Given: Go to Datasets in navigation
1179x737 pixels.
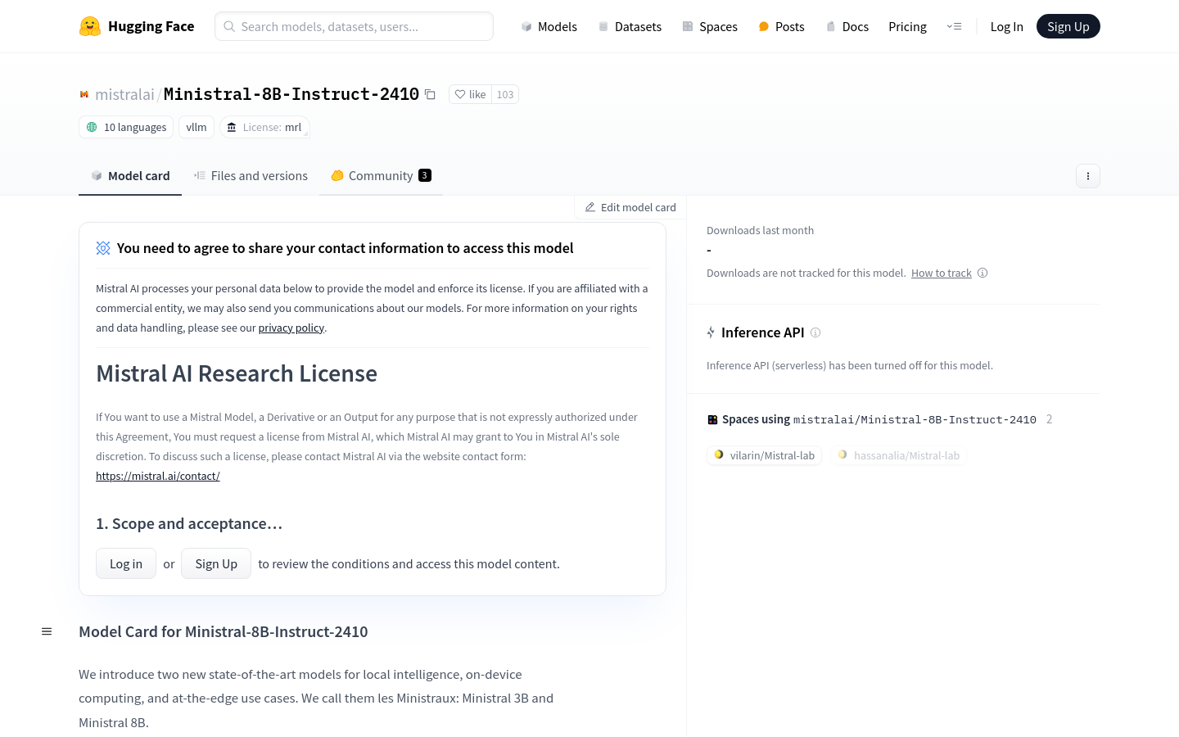Looking at the screenshot, I should [x=630, y=26].
